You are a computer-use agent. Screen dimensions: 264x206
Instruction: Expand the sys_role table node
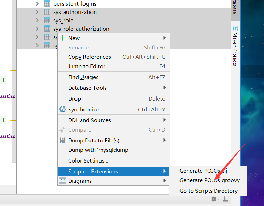(x=37, y=21)
